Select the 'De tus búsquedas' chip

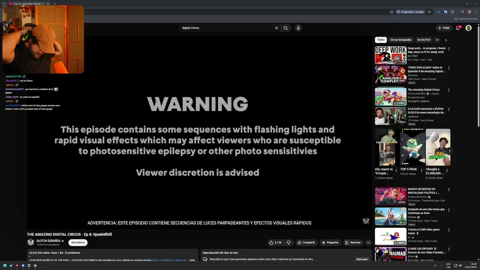click(401, 40)
